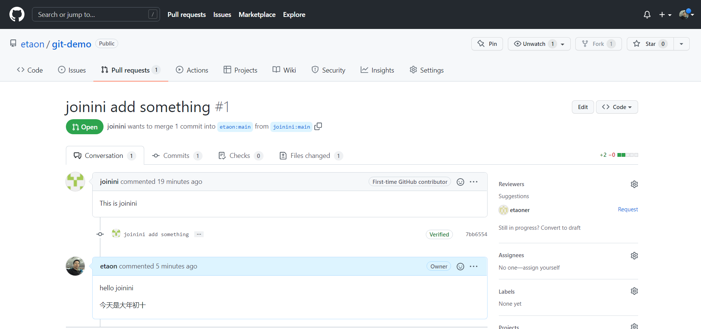Open options menu on joinini's comment
This screenshot has height=329, width=701.
[x=474, y=182]
